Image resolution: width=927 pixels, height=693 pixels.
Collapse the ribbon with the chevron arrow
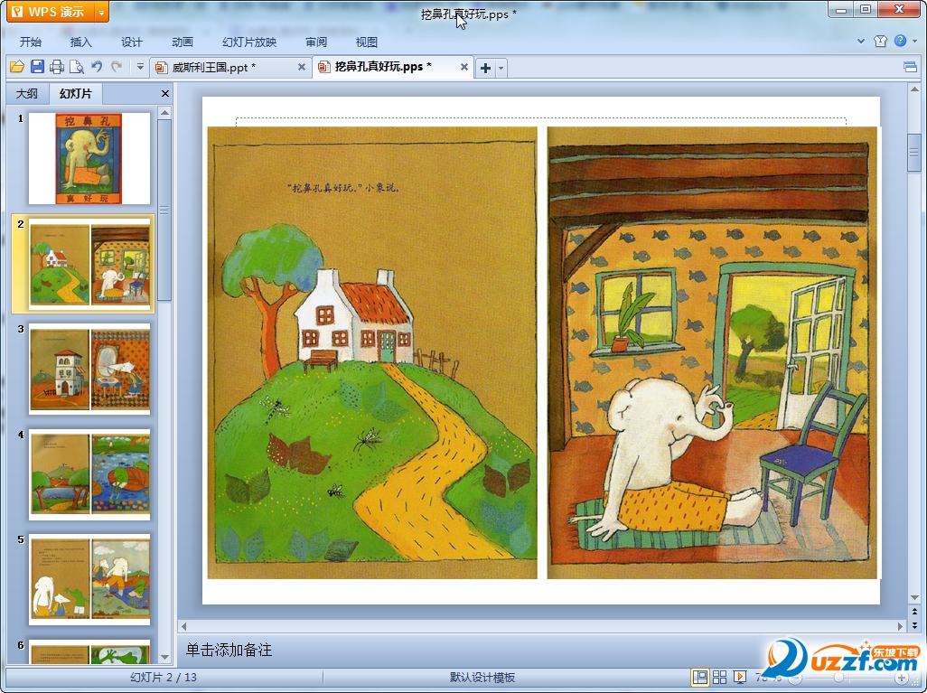(x=861, y=41)
